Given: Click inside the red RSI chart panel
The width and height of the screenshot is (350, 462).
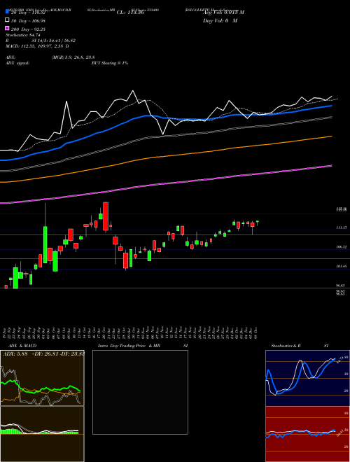Looking at the screenshot, I should pos(307,434).
